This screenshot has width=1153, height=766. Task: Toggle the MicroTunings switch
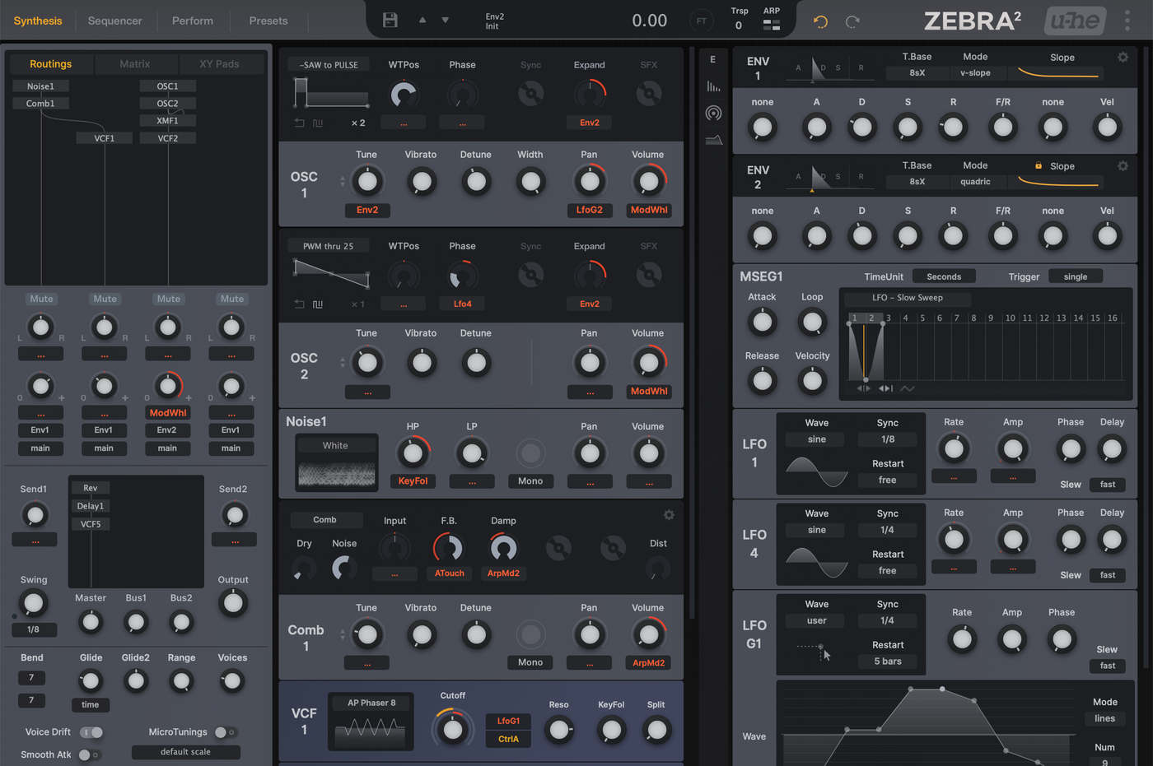tap(226, 732)
